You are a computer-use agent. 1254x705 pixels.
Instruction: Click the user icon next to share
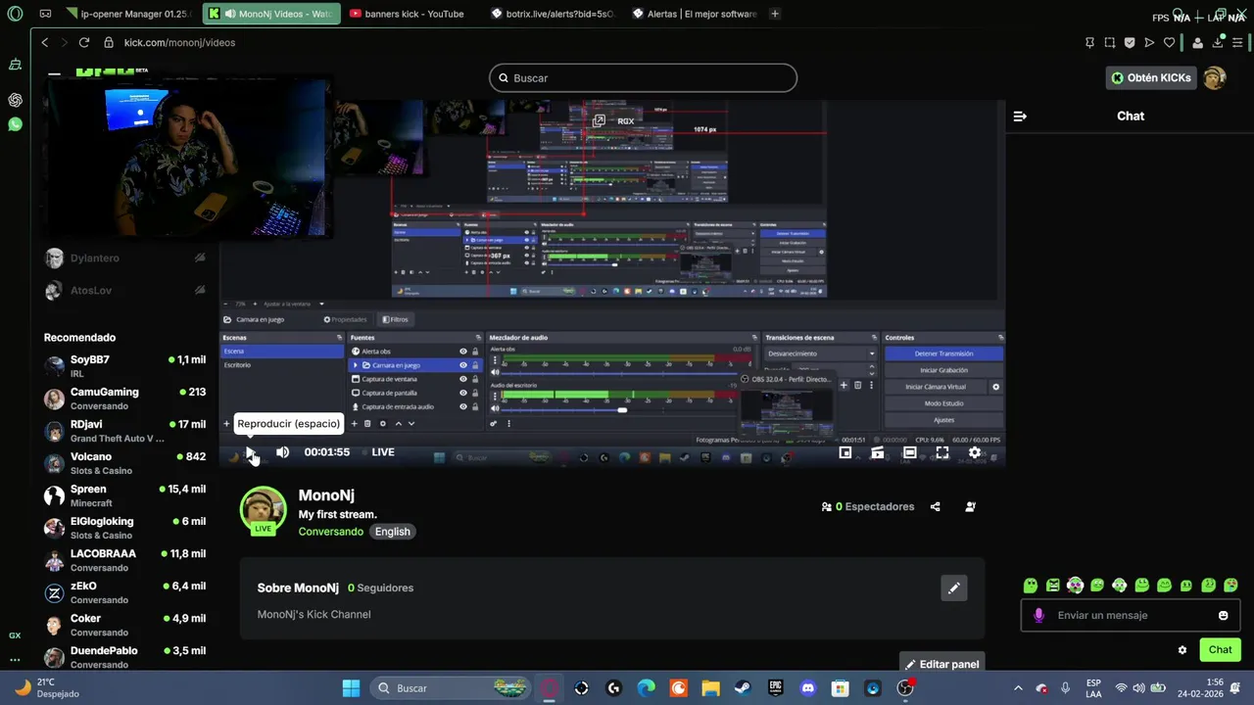point(970,506)
